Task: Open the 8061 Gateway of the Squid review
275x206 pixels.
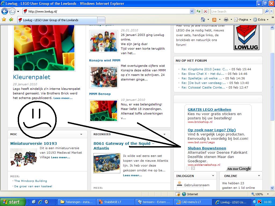Action: (x=124, y=146)
